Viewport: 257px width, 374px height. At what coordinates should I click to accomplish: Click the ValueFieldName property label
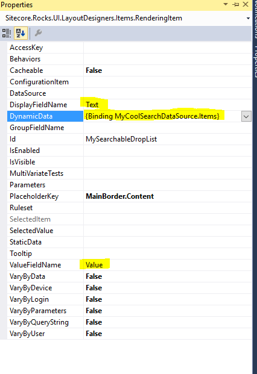coord(36,265)
